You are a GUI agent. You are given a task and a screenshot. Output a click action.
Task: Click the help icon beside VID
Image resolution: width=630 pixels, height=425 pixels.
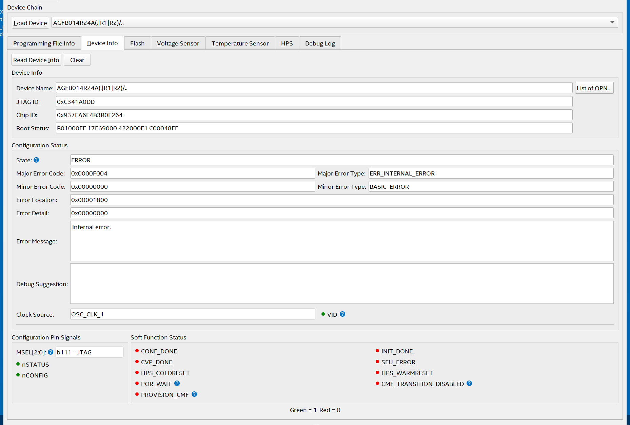click(x=342, y=314)
